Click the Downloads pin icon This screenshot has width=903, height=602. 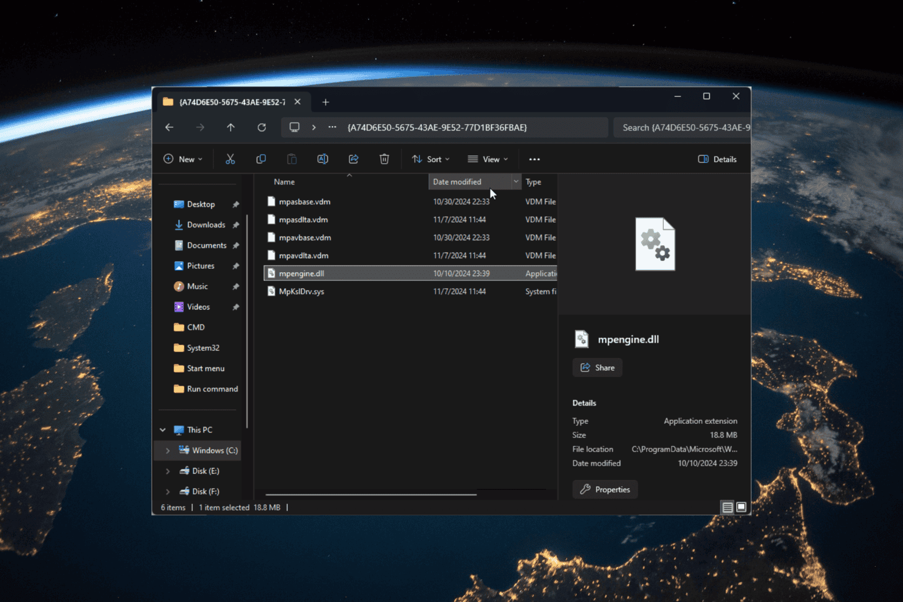click(x=236, y=225)
